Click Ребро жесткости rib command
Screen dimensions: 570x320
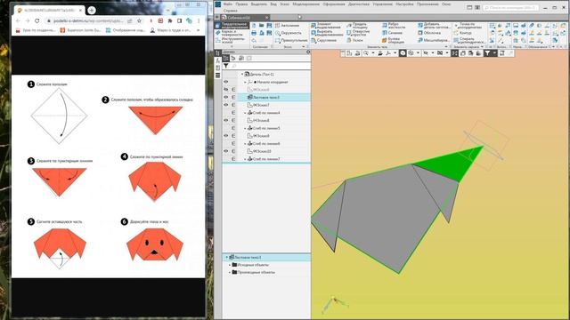click(394, 26)
